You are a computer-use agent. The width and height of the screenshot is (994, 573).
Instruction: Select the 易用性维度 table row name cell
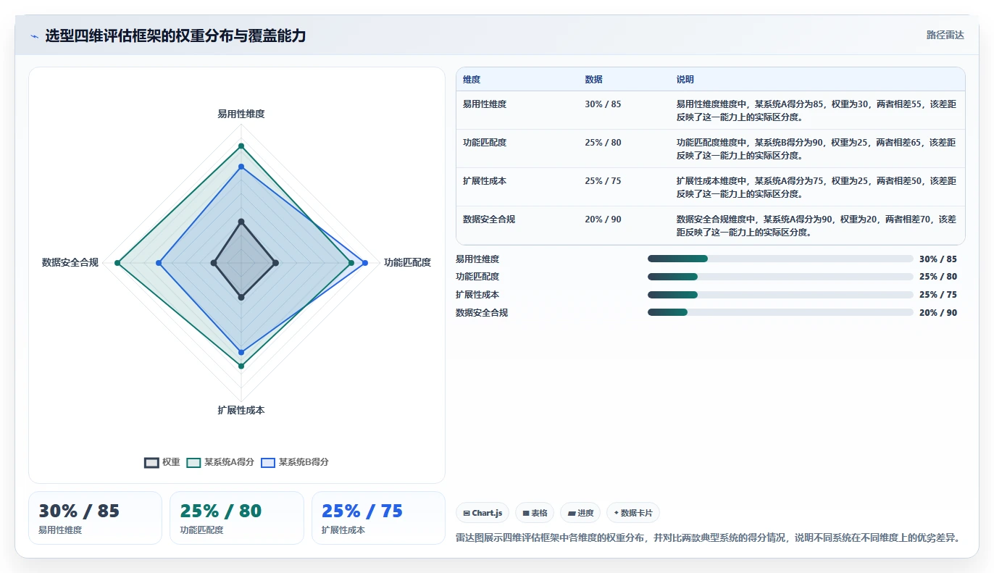coord(485,104)
